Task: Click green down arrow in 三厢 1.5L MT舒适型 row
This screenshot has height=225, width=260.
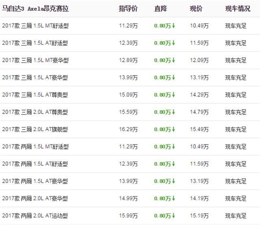Action: tap(173, 26)
